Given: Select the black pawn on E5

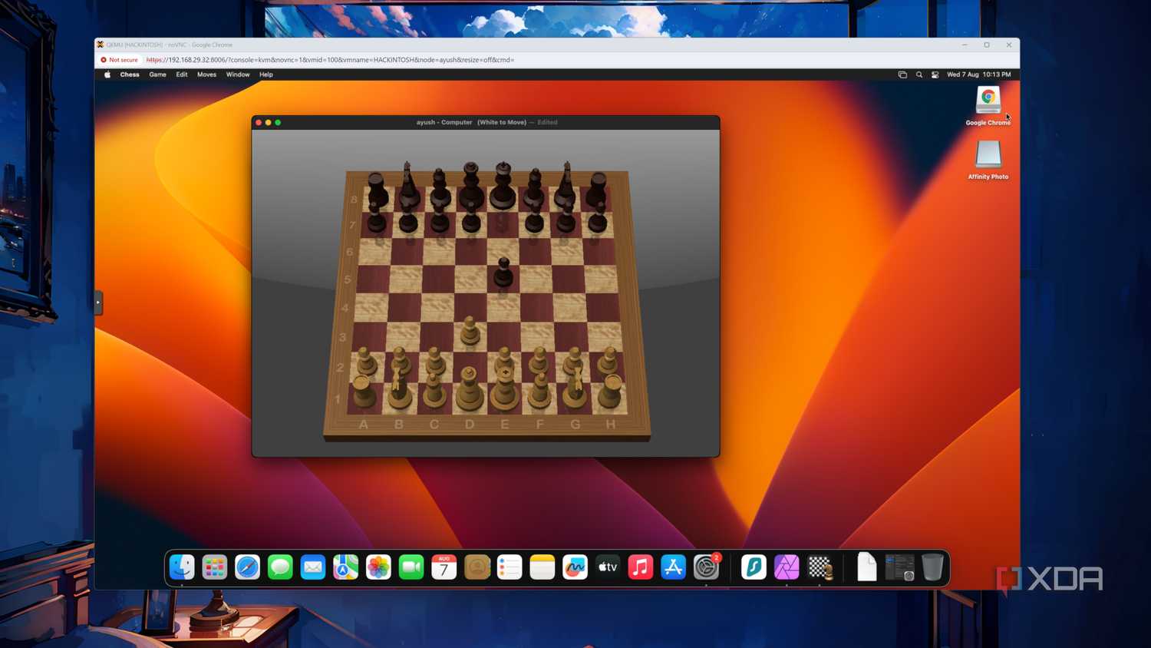Looking at the screenshot, I should 503,273.
